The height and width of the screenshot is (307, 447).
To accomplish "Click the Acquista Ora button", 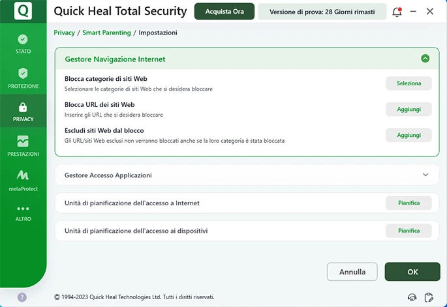I will [x=224, y=12].
